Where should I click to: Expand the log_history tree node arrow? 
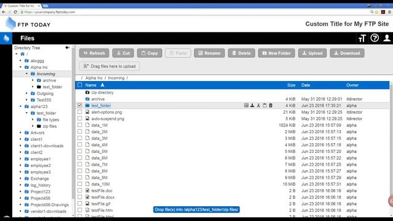20,185
